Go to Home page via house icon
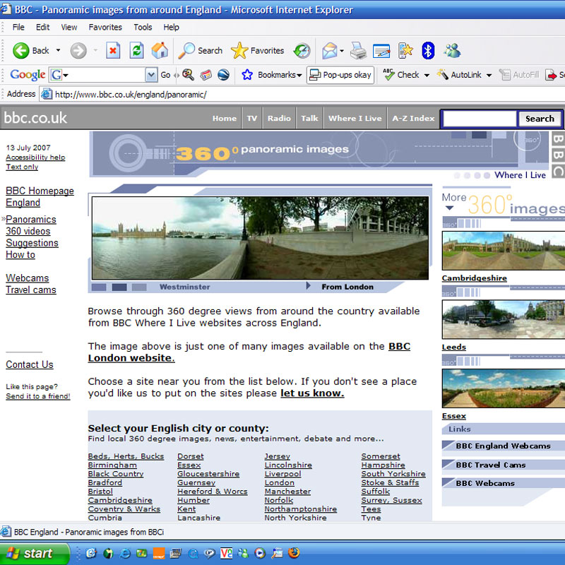 click(160, 51)
